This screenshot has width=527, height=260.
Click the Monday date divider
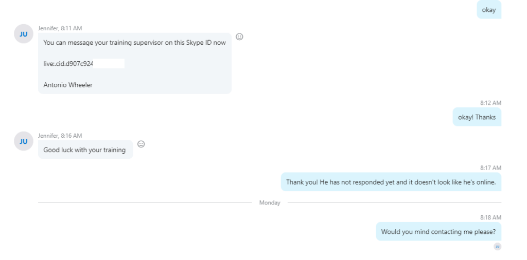point(270,203)
